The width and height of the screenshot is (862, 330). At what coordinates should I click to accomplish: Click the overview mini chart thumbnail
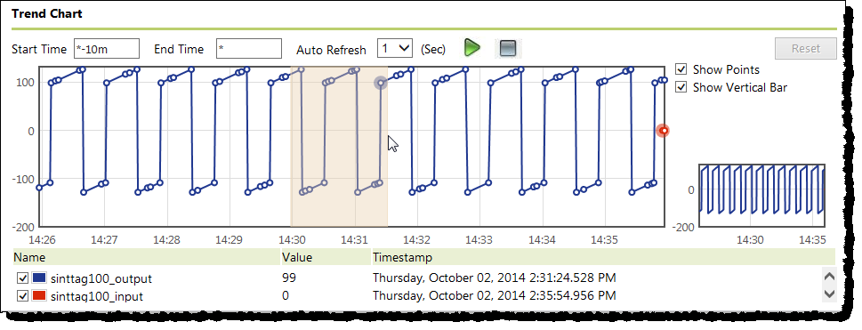tap(762, 196)
